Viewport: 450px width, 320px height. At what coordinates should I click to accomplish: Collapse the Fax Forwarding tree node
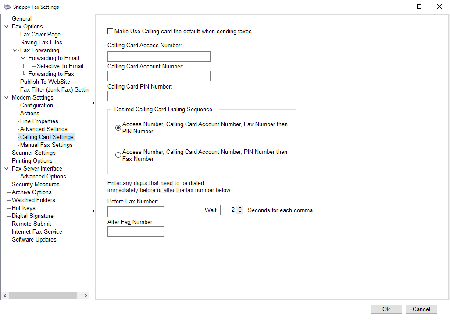coord(14,50)
